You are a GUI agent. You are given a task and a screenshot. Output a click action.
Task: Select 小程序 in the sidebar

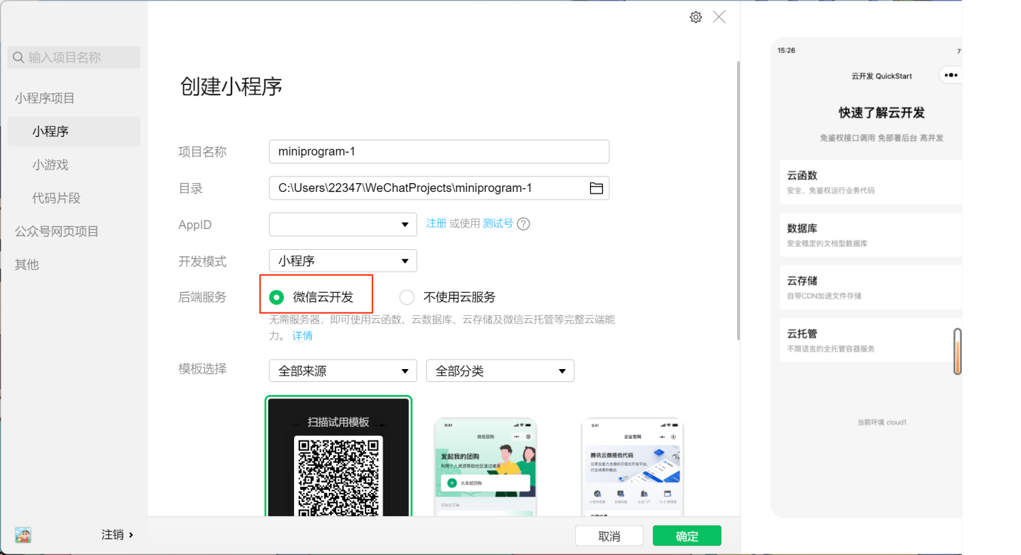74,131
